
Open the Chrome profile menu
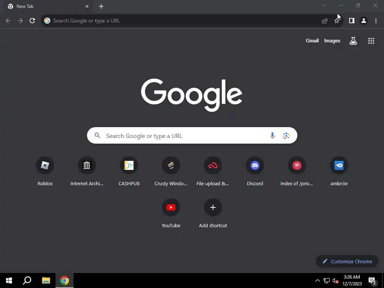(364, 21)
